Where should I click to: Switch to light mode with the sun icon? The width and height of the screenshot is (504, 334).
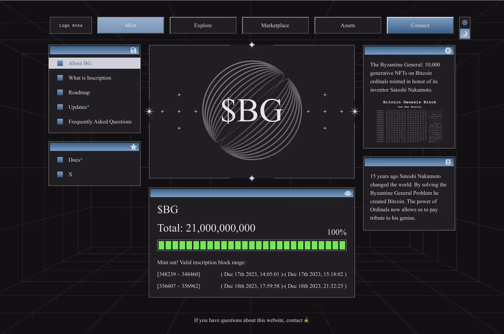[x=465, y=23]
